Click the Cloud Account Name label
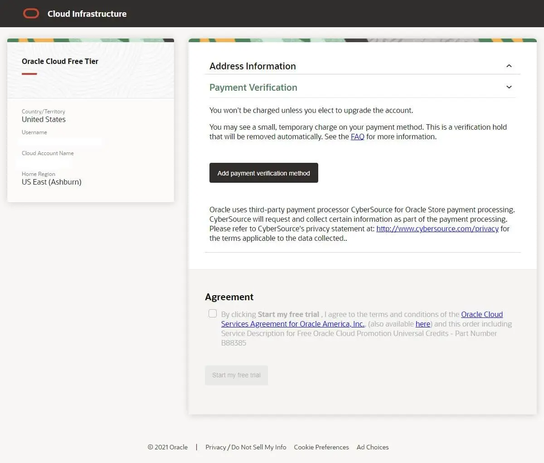The image size is (544, 463). [48, 153]
